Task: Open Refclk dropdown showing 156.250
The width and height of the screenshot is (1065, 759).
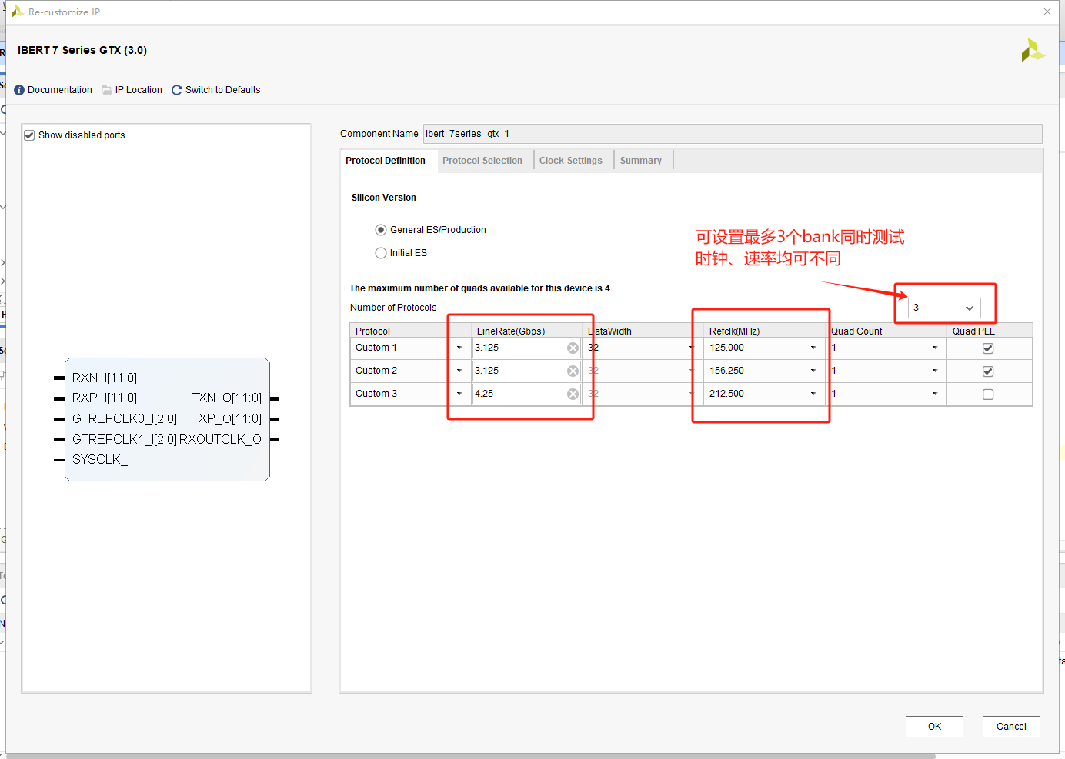Action: pos(813,371)
